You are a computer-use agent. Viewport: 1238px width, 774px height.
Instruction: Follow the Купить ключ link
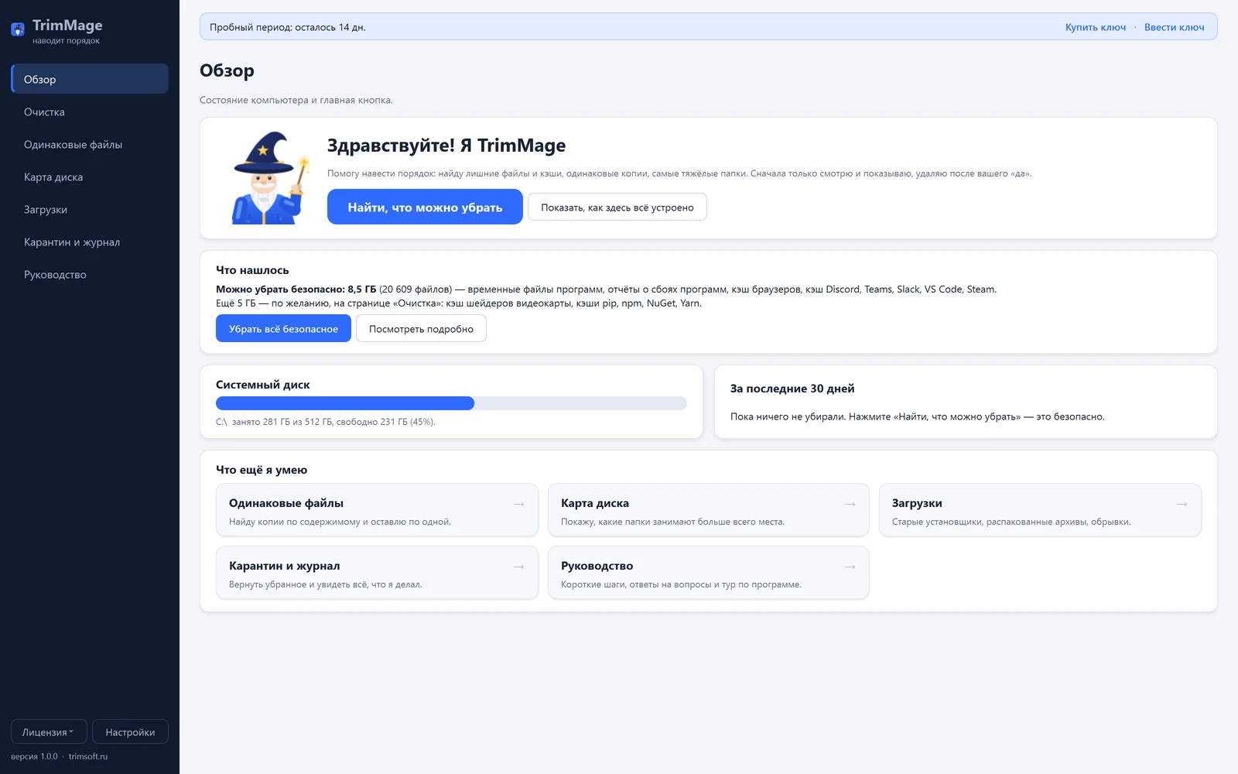tap(1096, 27)
